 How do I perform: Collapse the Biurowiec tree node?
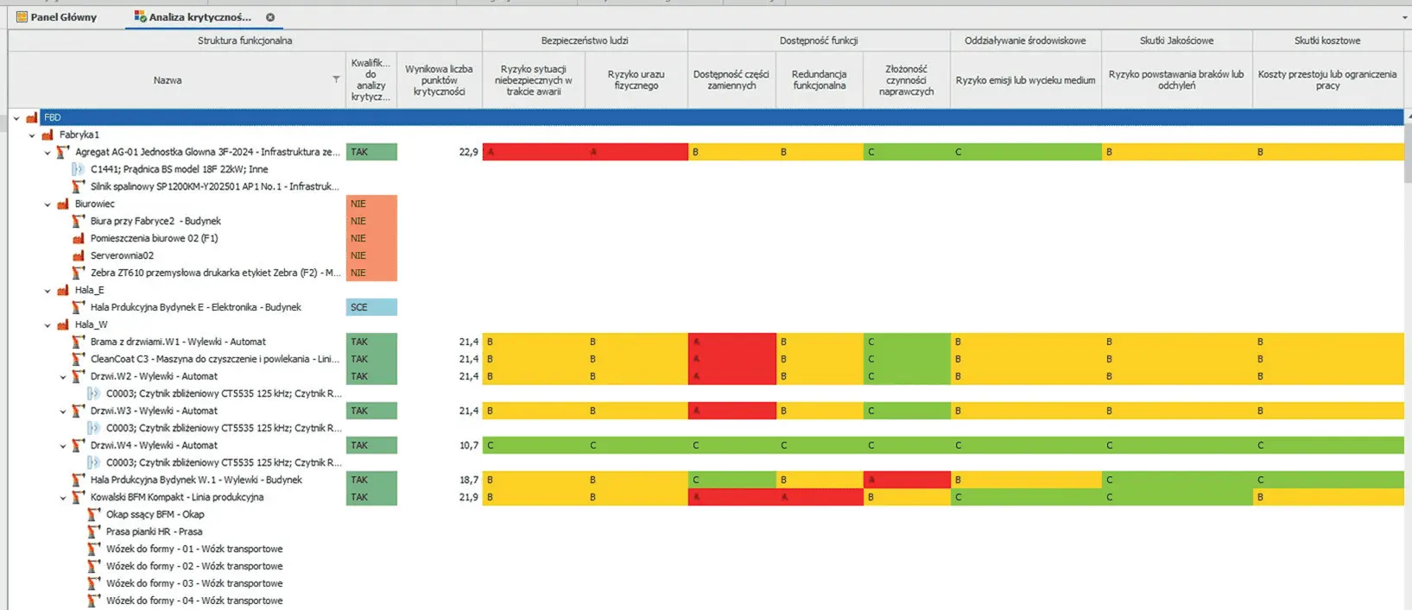47,204
